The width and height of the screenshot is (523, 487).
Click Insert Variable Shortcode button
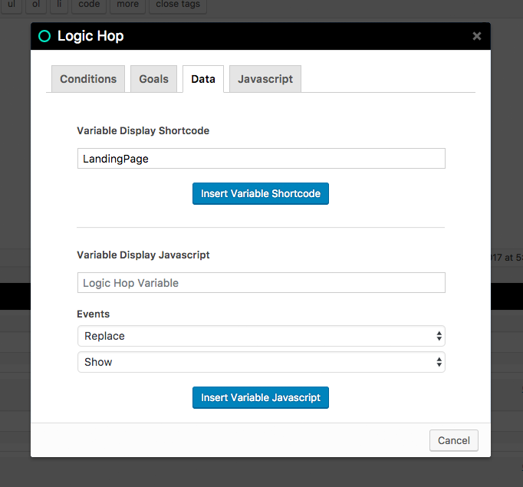coord(261,193)
